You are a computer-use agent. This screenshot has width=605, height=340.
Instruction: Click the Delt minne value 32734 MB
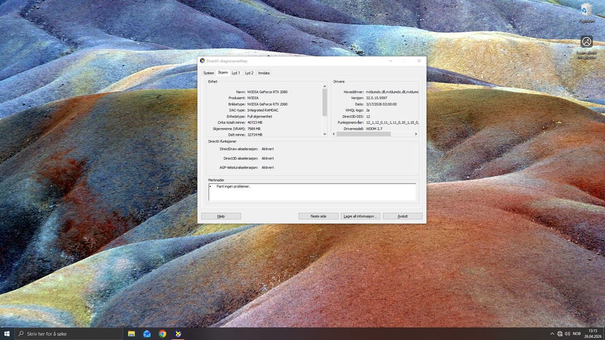coord(255,135)
